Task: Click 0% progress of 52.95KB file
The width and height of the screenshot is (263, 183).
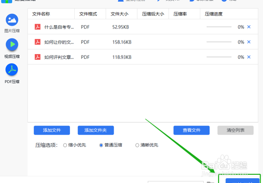Action: [241, 27]
